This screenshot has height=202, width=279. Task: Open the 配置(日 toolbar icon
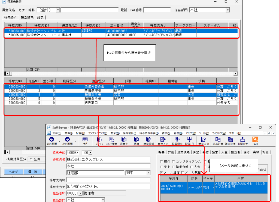pos(189,139)
